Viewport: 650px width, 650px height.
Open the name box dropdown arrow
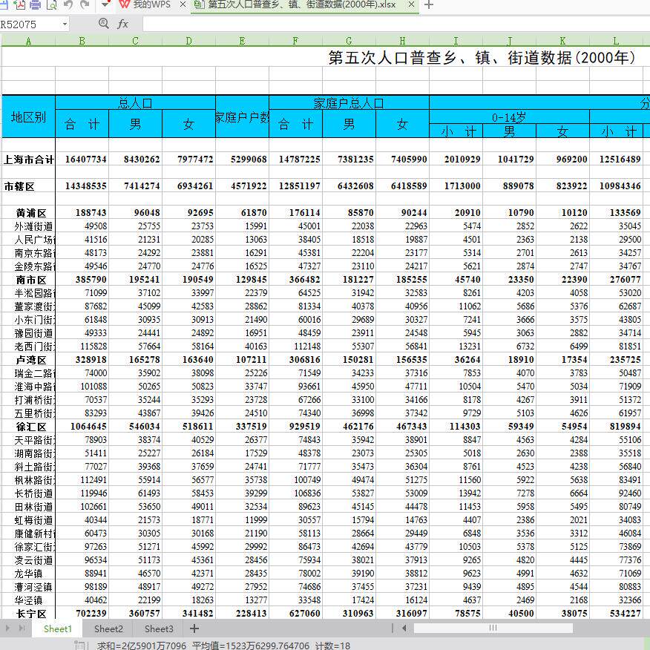65,23
